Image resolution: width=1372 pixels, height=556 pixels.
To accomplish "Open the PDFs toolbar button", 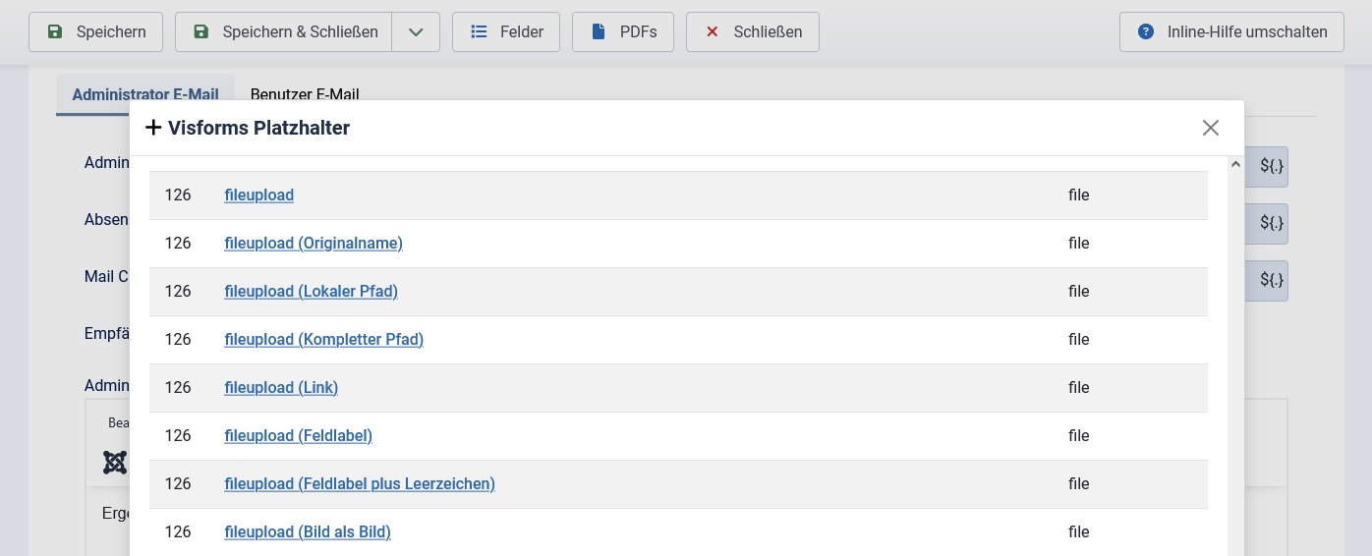I will [x=623, y=32].
